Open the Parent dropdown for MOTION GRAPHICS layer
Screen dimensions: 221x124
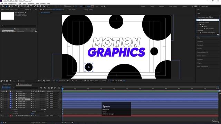click(x=54, y=116)
